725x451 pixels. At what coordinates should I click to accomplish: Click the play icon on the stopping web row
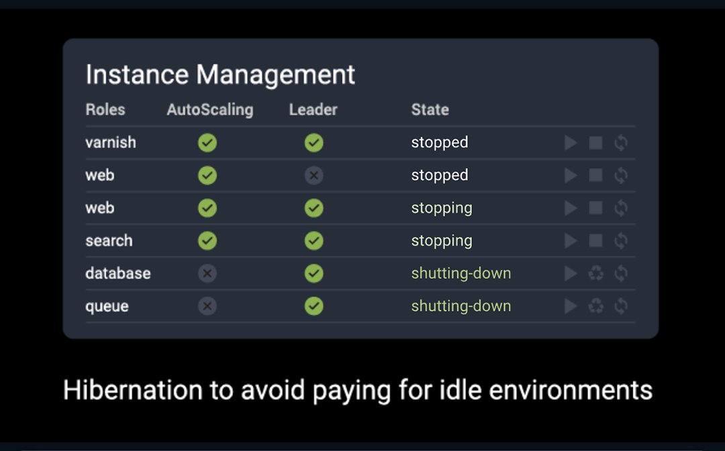point(571,208)
